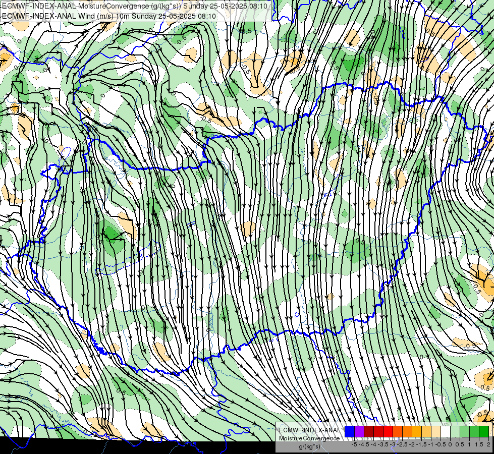
Task: Select the dark maroon swatch between -4.5 and -4
Action: click(369, 431)
